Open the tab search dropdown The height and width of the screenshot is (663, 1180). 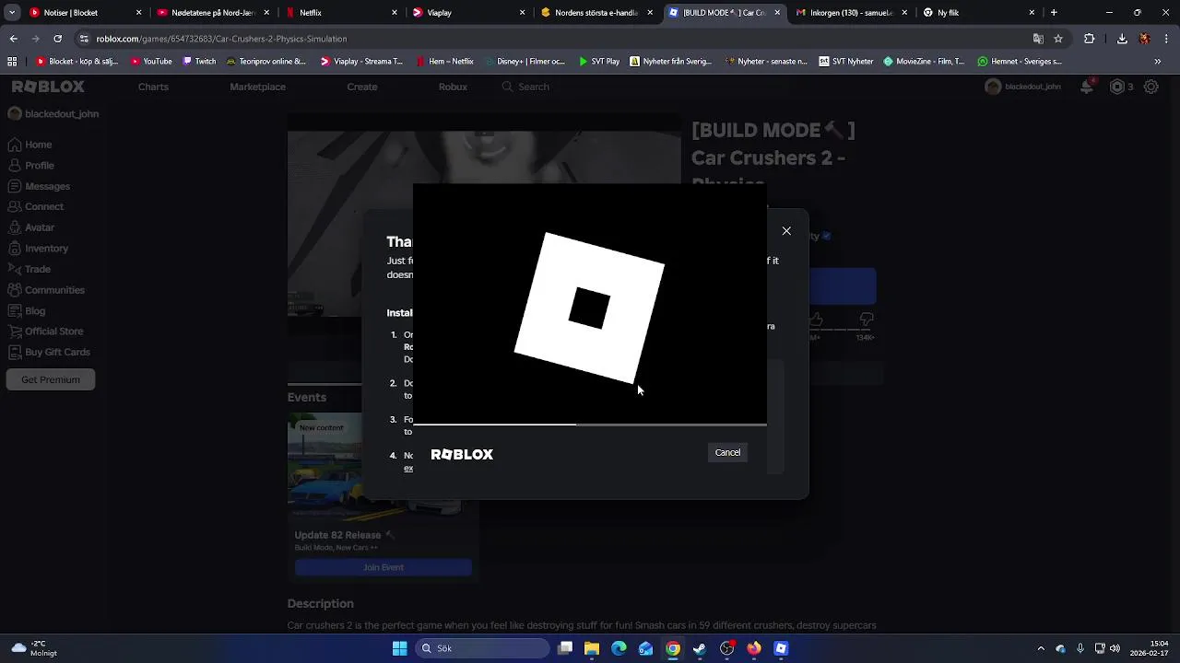coord(12,13)
